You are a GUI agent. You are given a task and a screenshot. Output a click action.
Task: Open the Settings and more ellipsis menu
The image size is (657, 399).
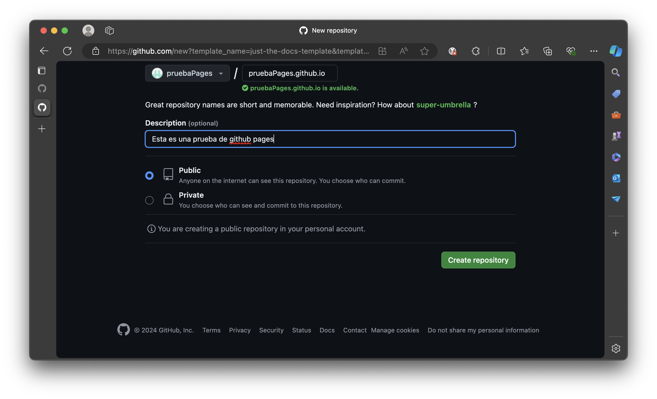[594, 51]
